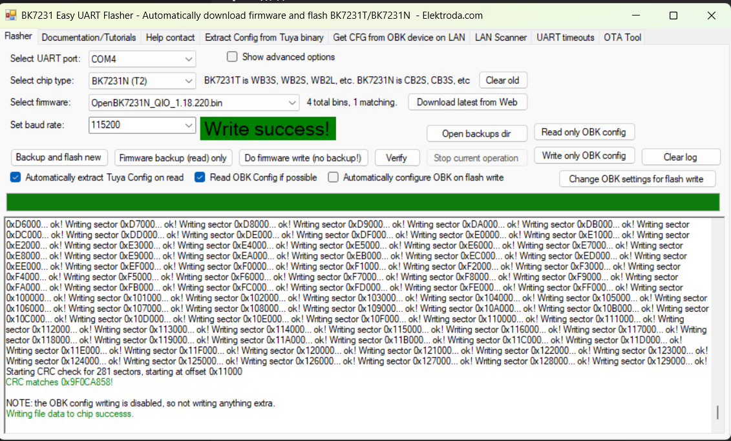Screen dimensions: 731x441
Task: Click the BK7231 Flasher app icon in title bar
Action: (11, 16)
